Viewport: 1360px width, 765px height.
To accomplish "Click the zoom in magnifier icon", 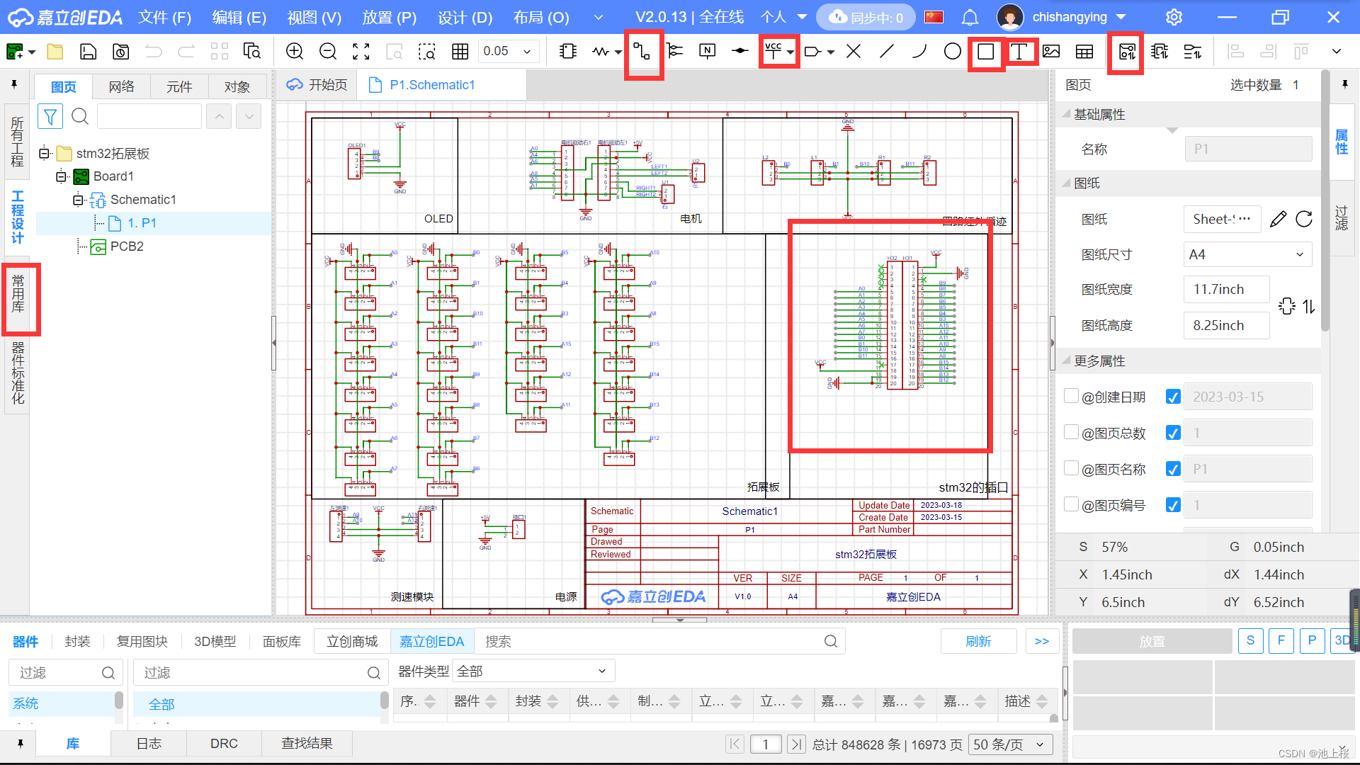I will pos(295,52).
